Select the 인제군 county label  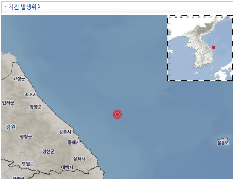pyautogui.click(x=8, y=103)
